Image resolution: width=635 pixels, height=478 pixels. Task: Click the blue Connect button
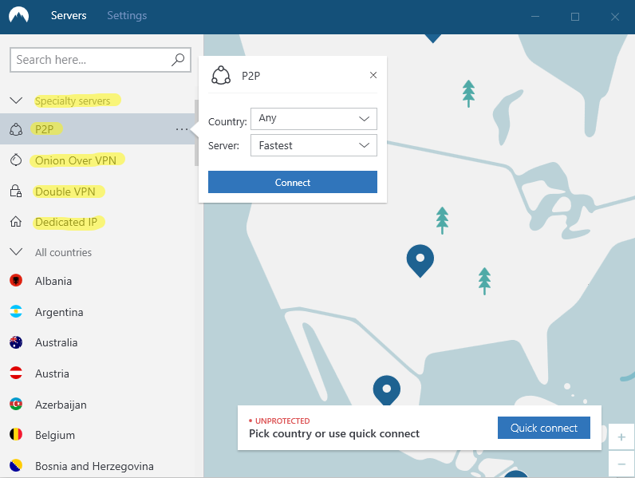[293, 182]
